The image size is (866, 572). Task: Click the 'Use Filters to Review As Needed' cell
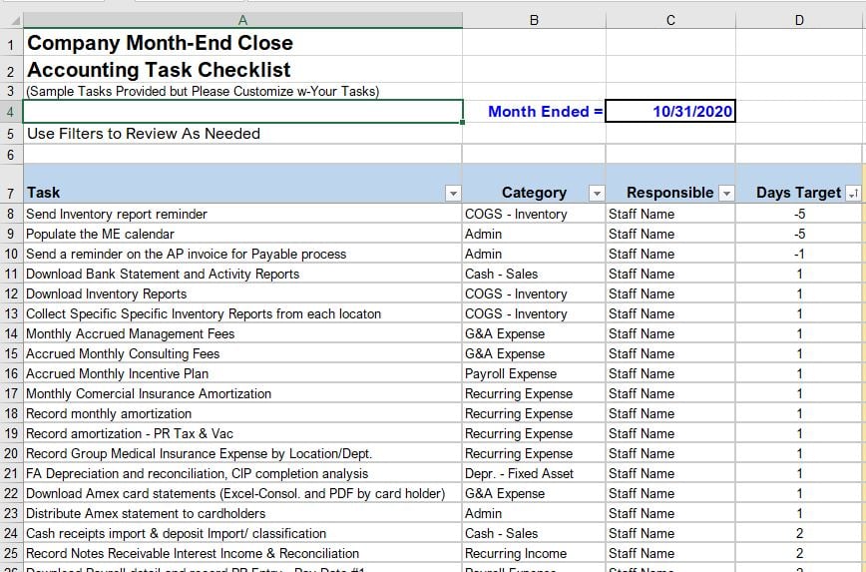[x=242, y=133]
